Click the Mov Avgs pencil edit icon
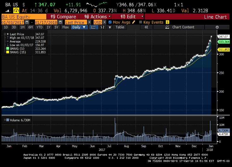The height and width of the screenshot is (167, 232). coord(134,22)
